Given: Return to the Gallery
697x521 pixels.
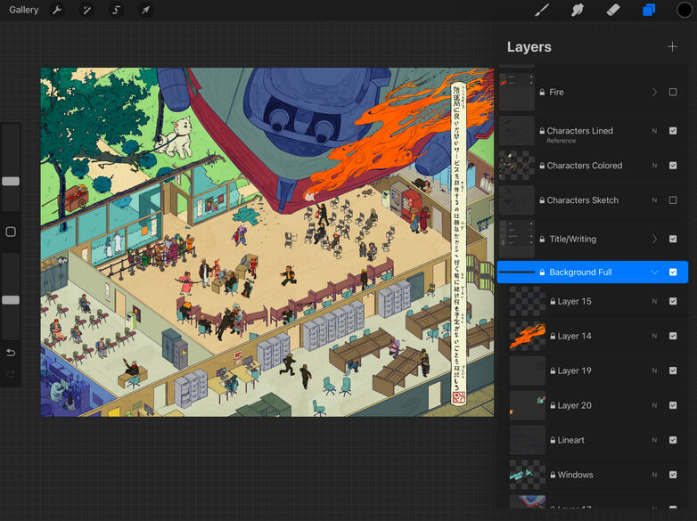Looking at the screenshot, I should coord(24,10).
